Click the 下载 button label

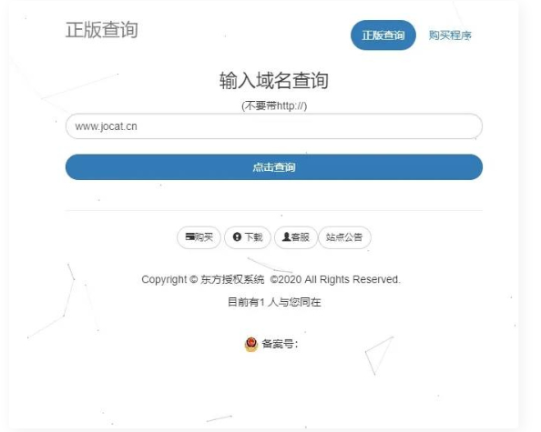[x=253, y=237]
